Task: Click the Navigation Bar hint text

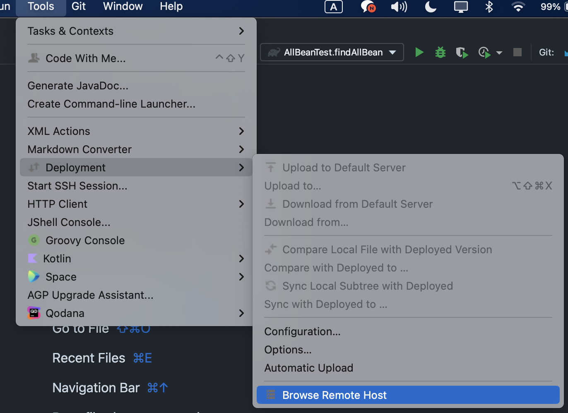Action: (96, 388)
